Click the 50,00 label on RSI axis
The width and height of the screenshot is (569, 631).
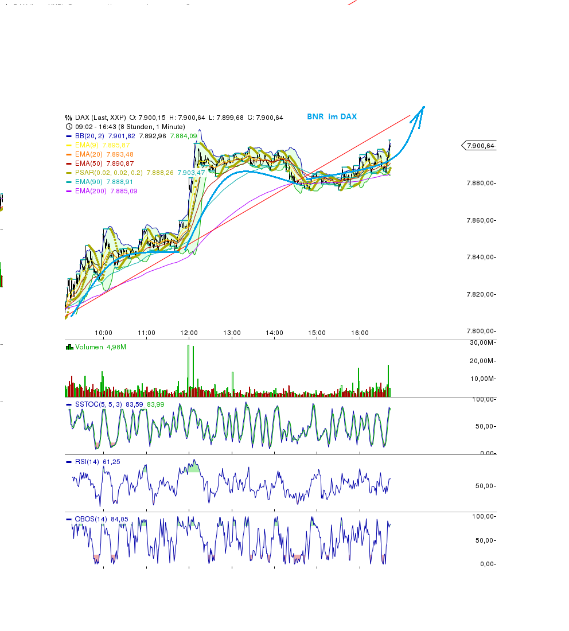485,486
